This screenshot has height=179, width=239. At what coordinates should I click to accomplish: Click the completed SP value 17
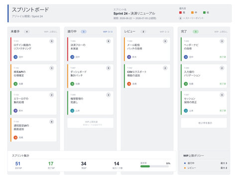[51, 164]
